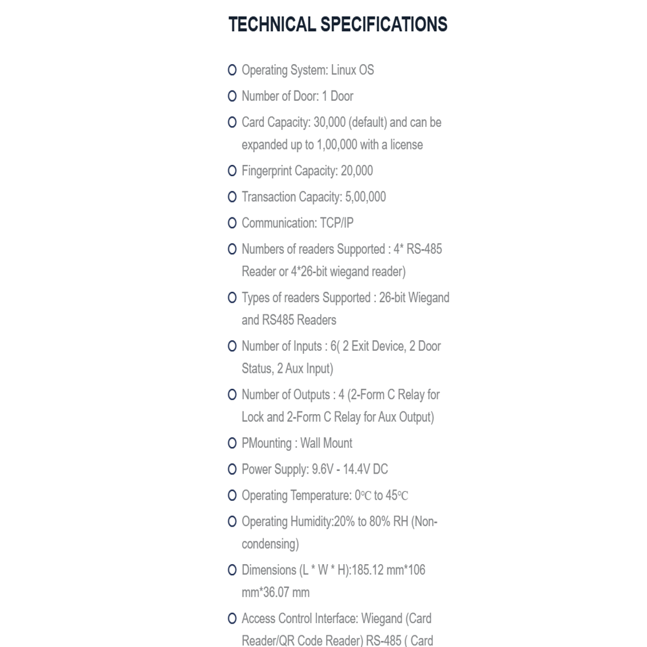647x647 pixels.
Task: Click the Number of Door: 1 Door text
Action: [298, 96]
